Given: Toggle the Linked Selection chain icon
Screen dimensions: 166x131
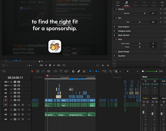Looking at the screenshot, I should tap(79, 71).
